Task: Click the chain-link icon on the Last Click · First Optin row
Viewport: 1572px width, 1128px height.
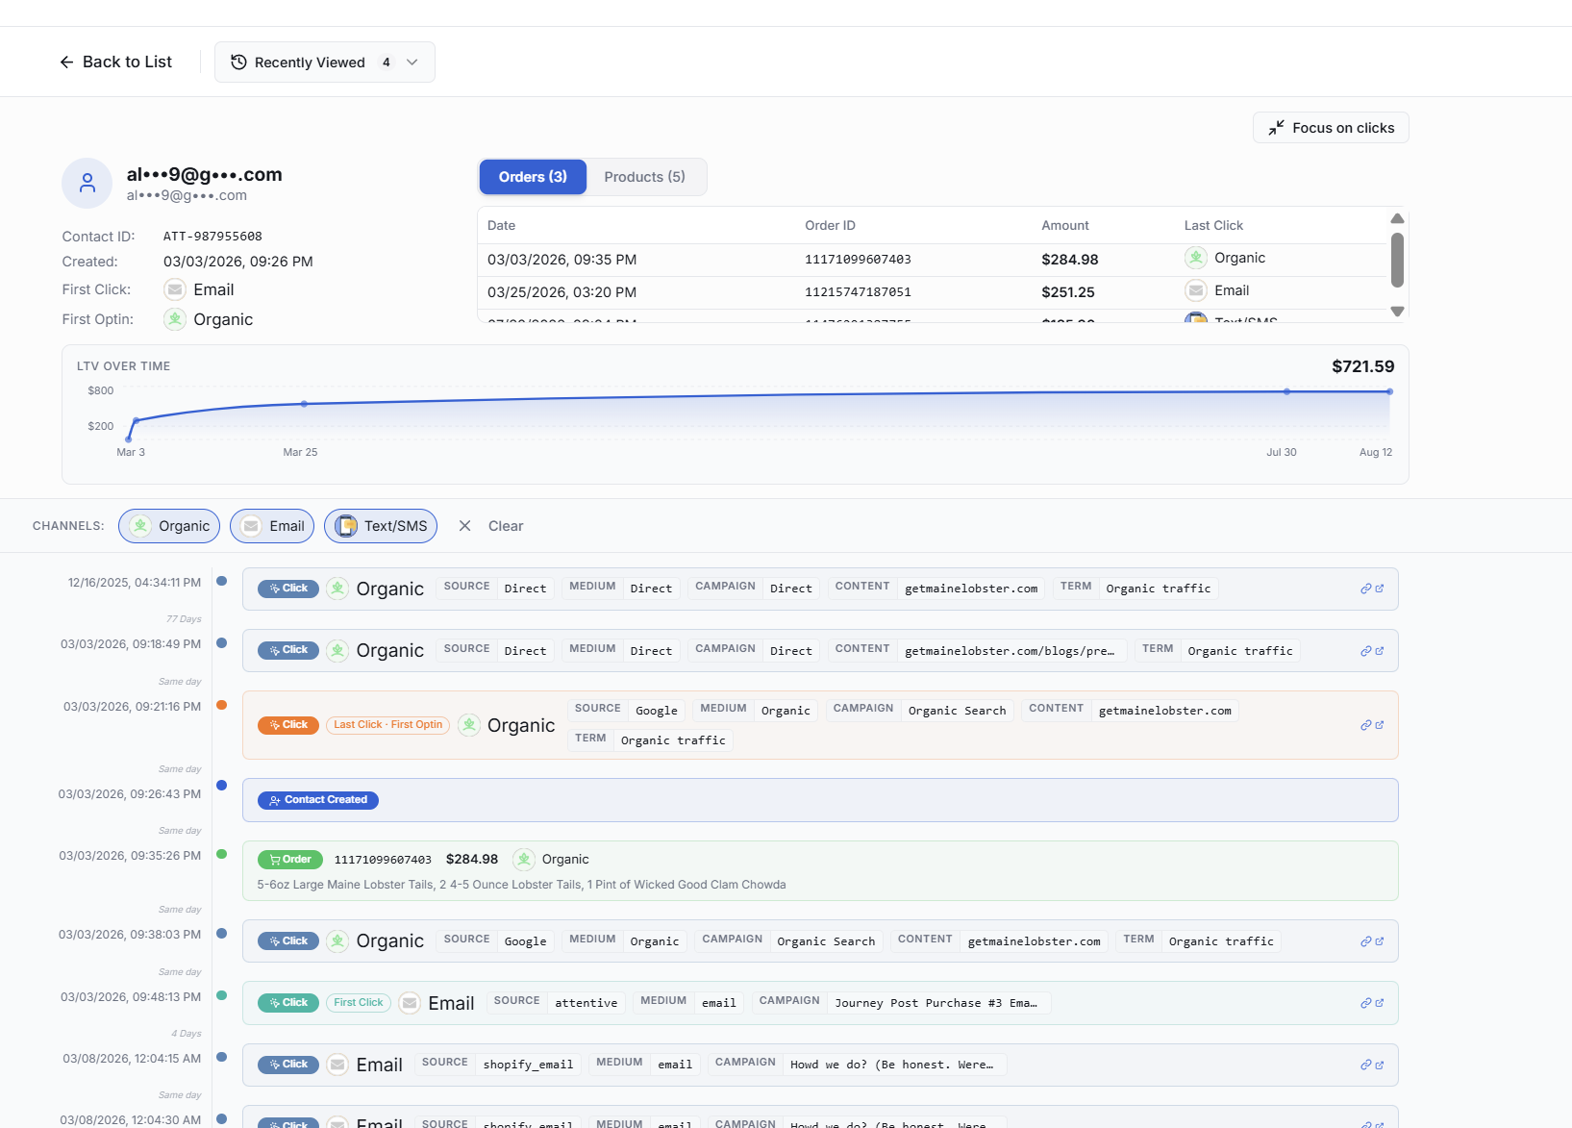Action: pyautogui.click(x=1365, y=725)
